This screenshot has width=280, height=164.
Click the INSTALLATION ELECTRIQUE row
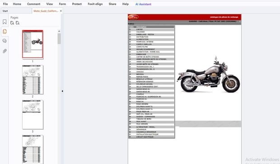[151, 134]
